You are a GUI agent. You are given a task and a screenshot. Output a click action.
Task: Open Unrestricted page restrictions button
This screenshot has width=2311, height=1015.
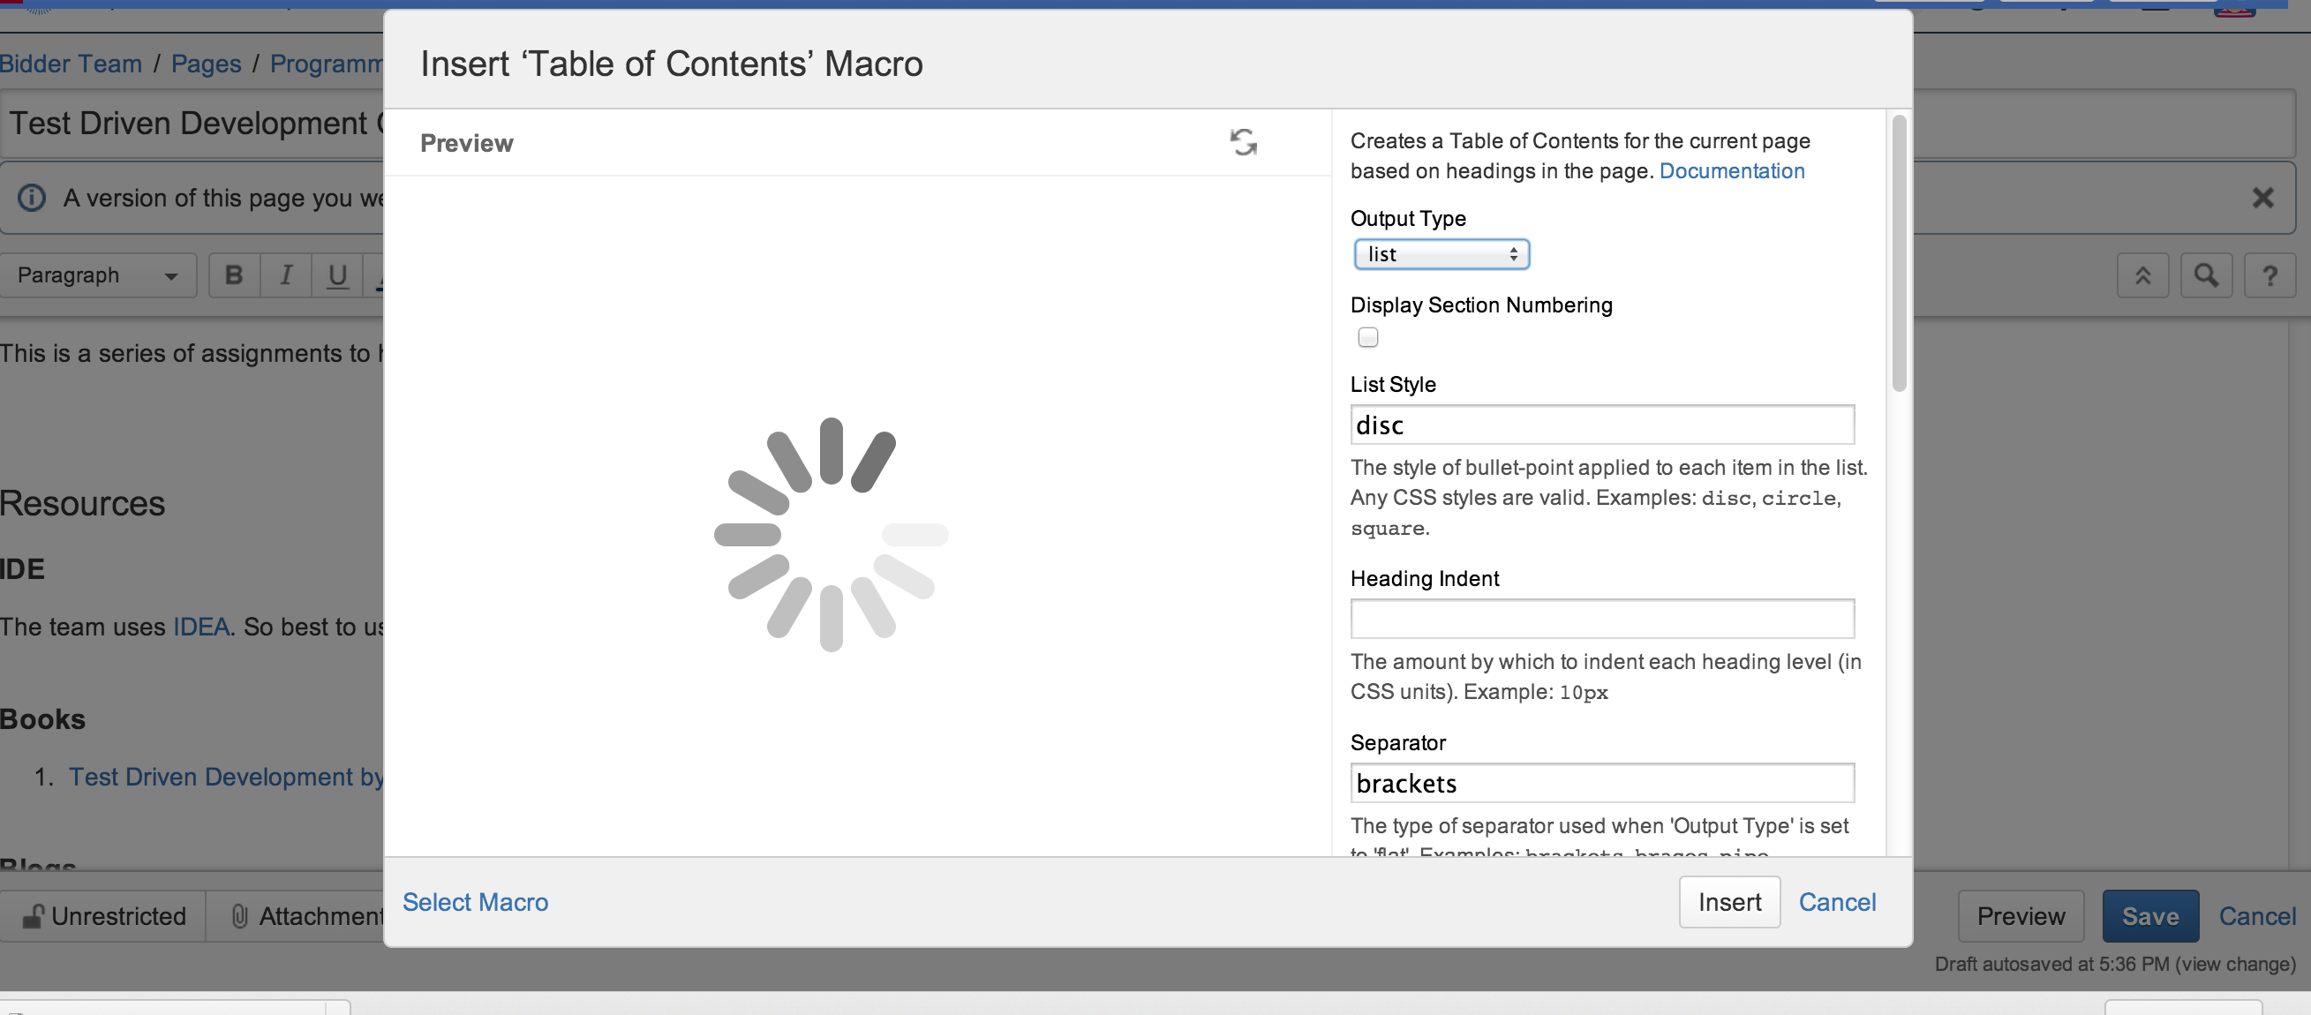coord(104,915)
